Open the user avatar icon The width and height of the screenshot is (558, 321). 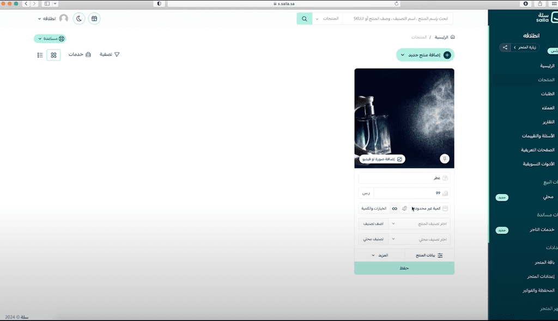64,19
